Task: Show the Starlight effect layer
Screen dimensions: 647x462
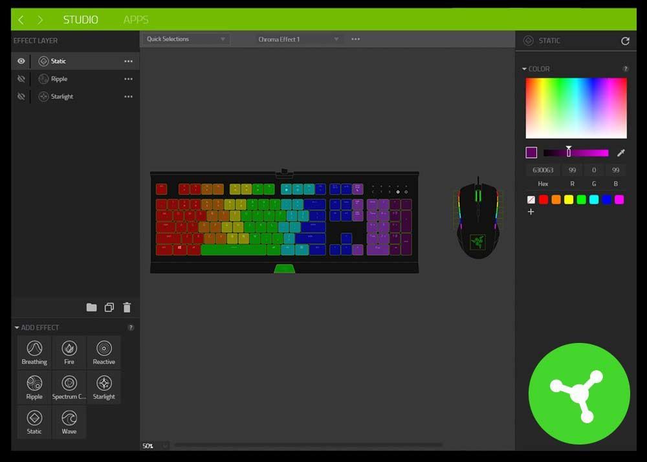Action: [21, 96]
